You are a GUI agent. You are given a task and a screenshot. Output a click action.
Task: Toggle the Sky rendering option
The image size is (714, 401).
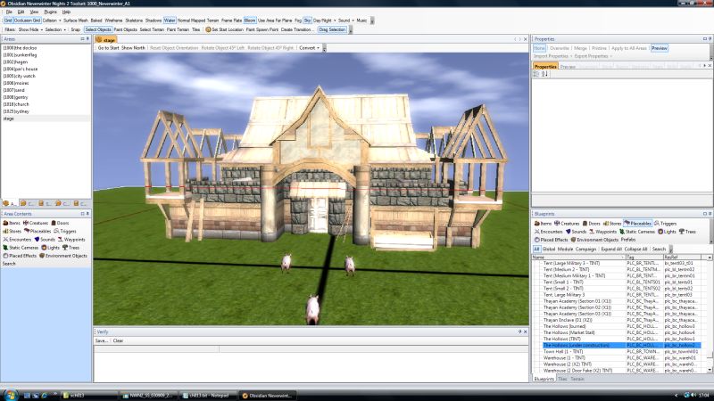(x=307, y=20)
